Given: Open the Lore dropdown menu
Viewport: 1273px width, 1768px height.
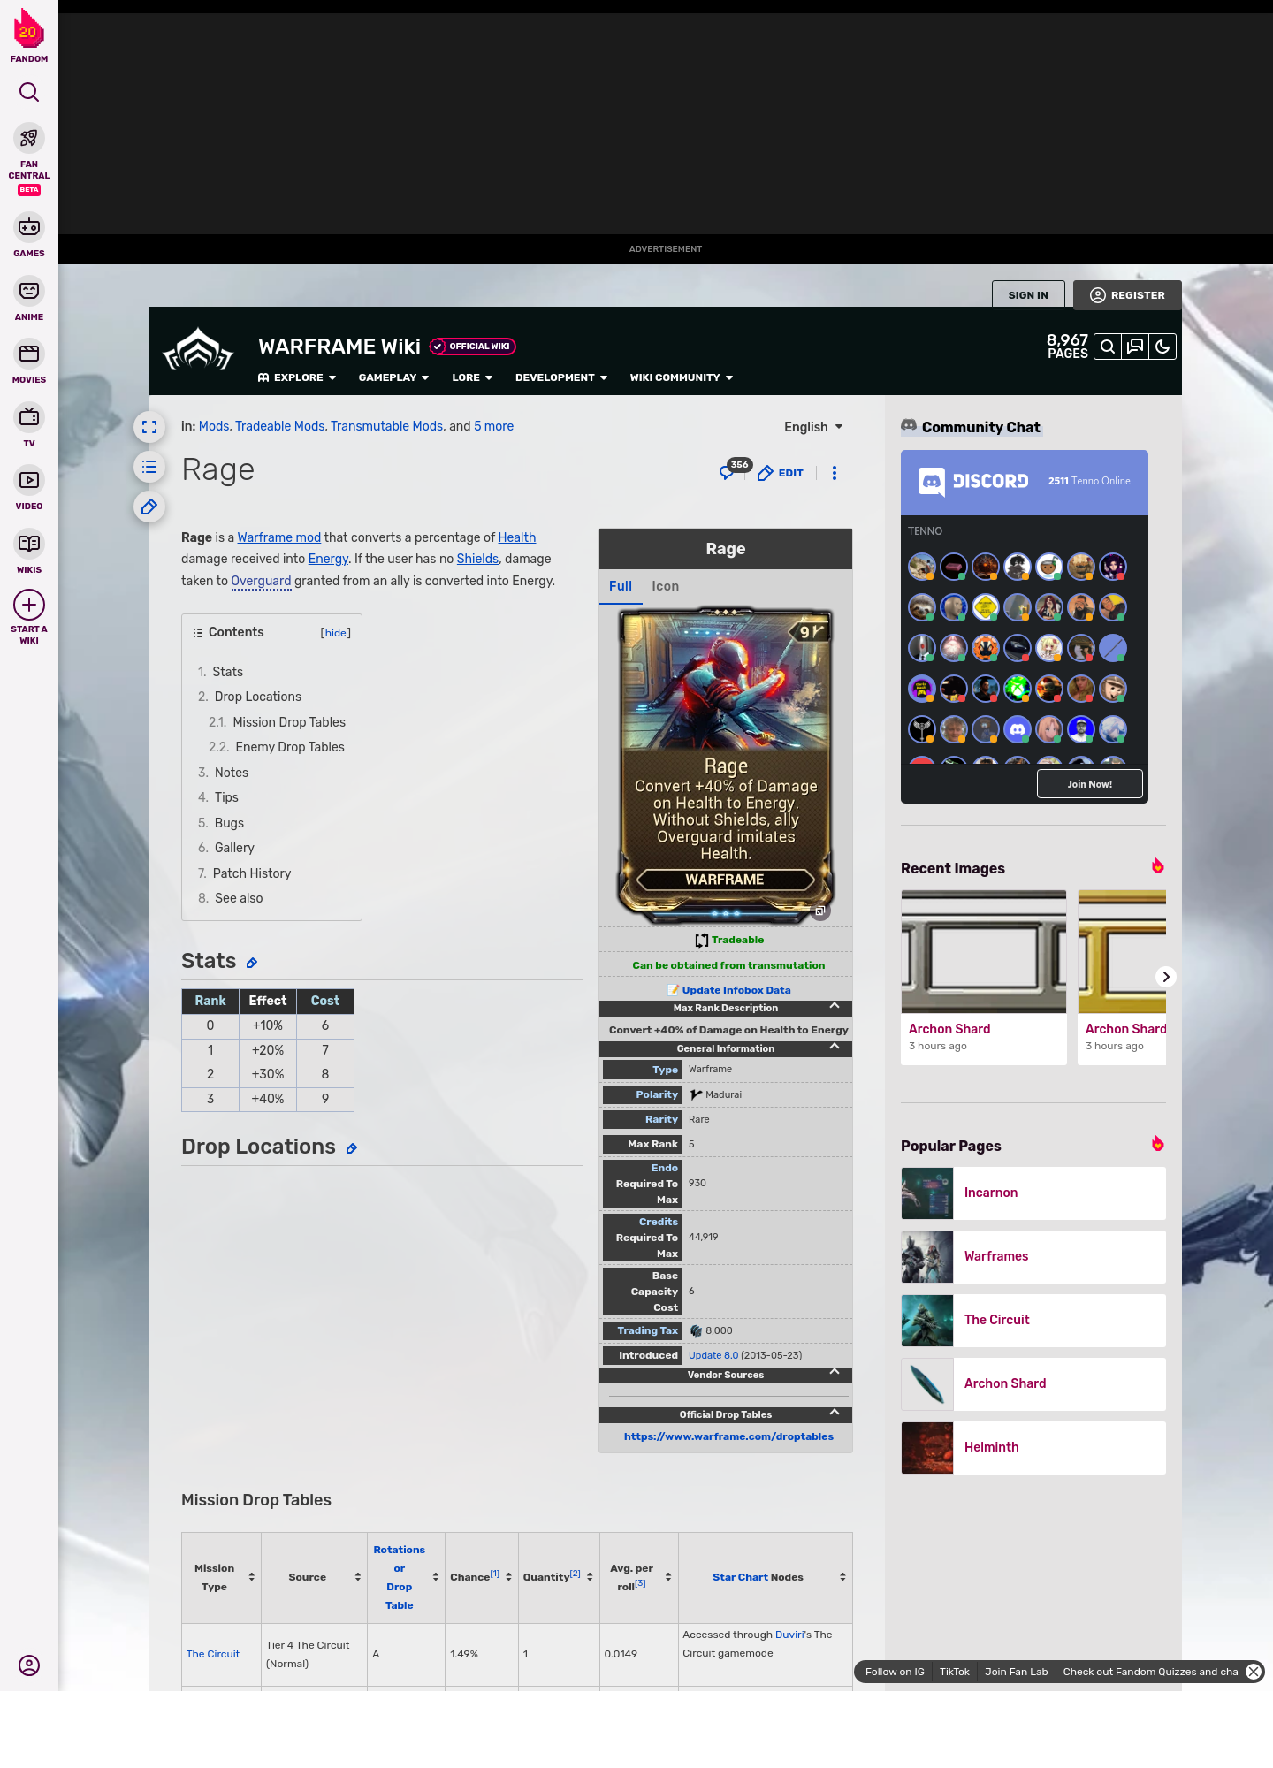Looking at the screenshot, I should click(472, 377).
